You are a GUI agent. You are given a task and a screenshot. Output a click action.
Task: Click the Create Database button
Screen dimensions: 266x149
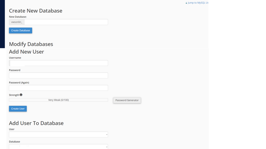tap(21, 31)
